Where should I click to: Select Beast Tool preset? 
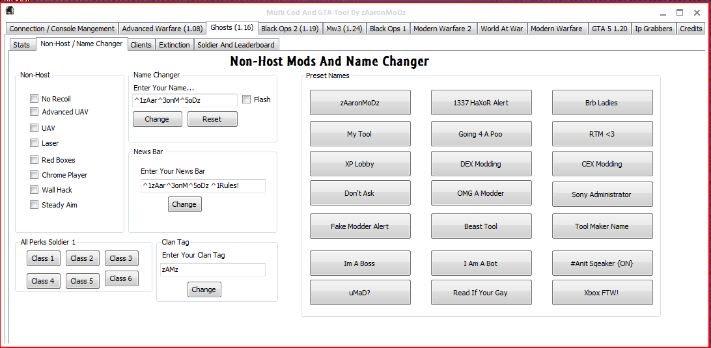click(481, 226)
